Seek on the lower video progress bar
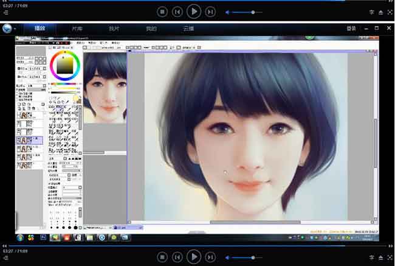395x266 pixels. (197, 245)
